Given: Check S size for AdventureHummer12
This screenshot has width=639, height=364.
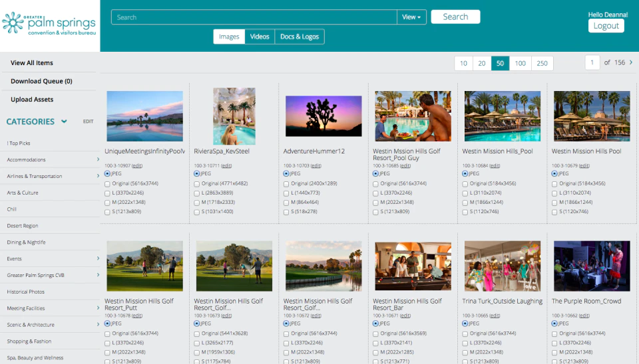Looking at the screenshot, I should pos(286,212).
